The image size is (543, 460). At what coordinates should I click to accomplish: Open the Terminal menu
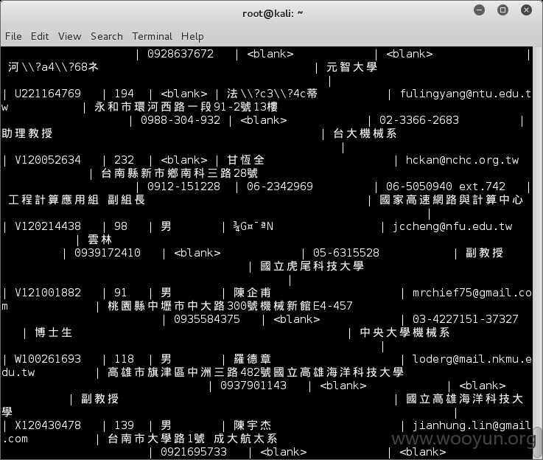(152, 36)
